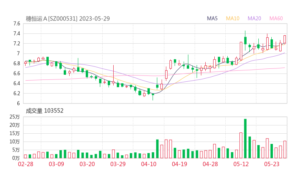Click the 05-12 date axis label
This screenshot has width=291, height=173.
241,164
